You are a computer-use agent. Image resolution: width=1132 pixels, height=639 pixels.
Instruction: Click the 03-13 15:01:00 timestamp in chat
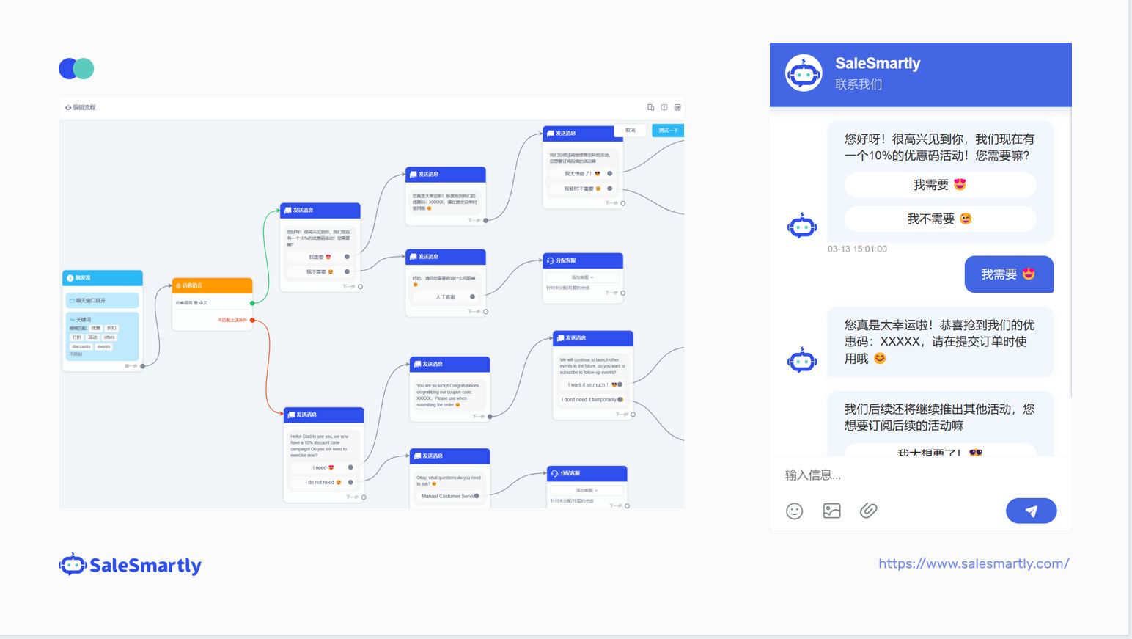857,249
